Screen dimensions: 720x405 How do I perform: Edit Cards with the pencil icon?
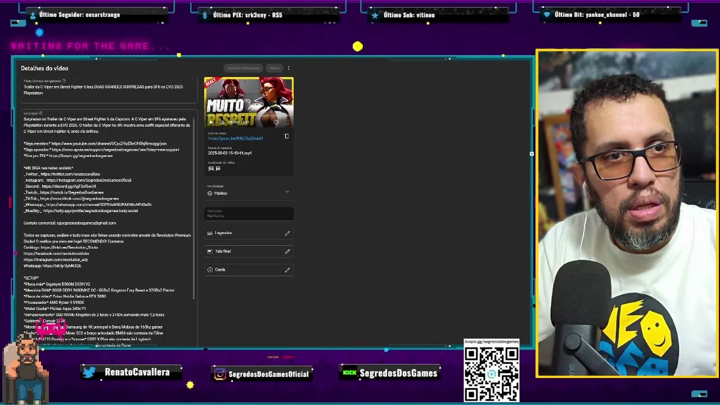[x=287, y=270]
